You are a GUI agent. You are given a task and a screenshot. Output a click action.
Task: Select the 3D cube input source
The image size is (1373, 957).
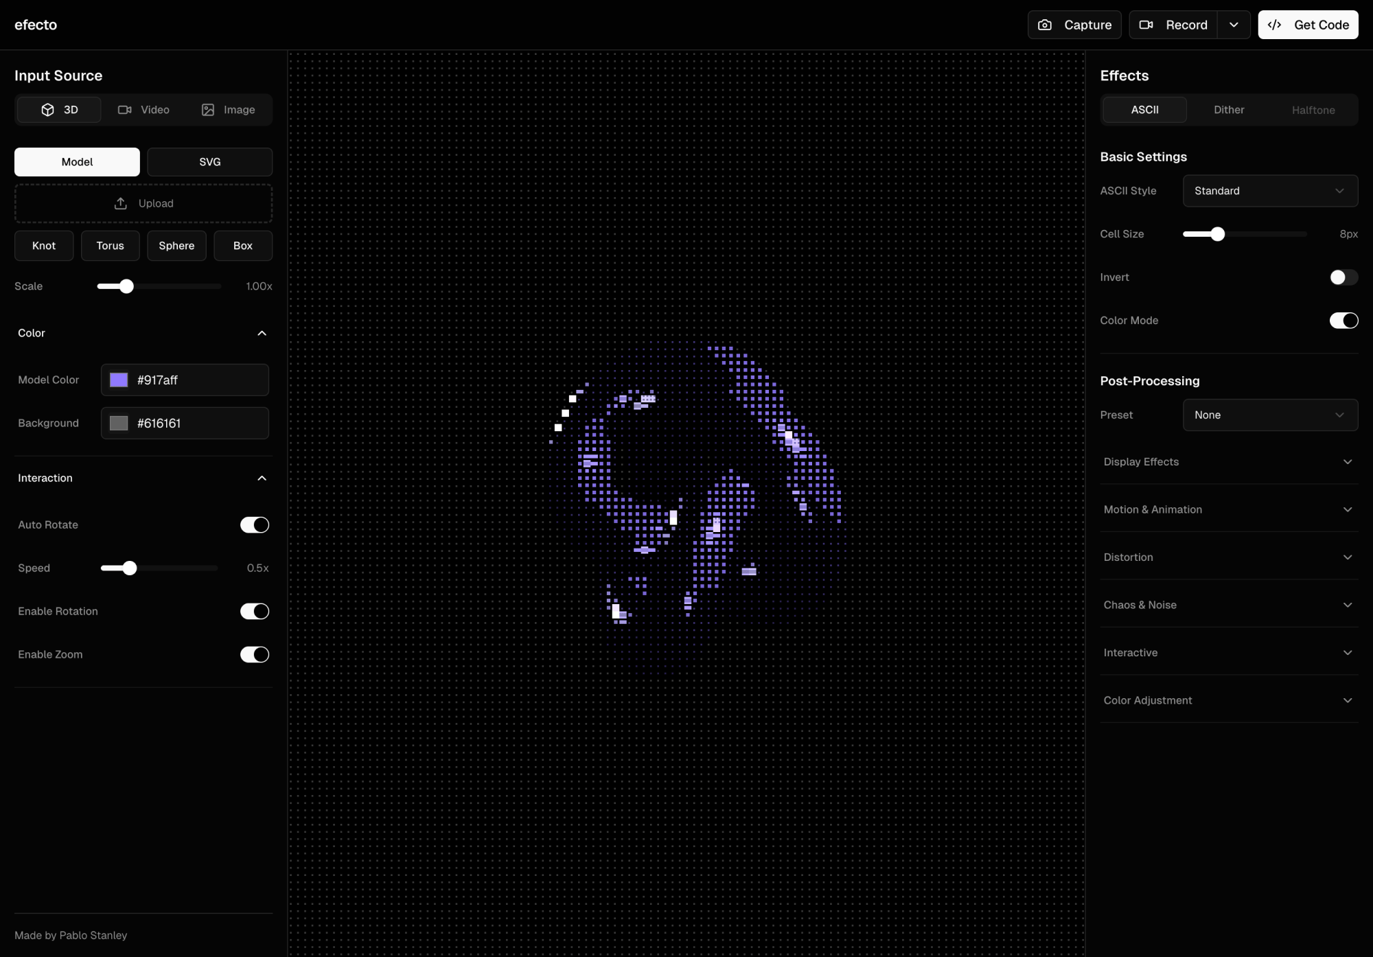pyautogui.click(x=48, y=110)
